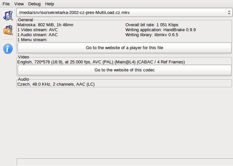Click the Writing library libmkv line
Screen dimensions: 233x166
[152, 35]
